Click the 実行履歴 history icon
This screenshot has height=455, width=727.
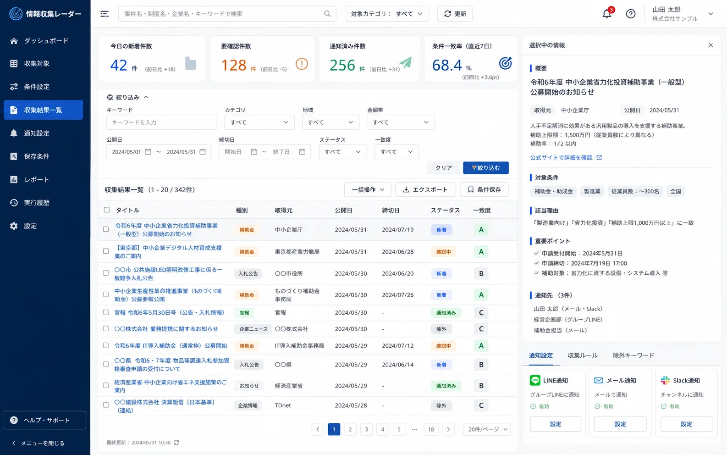14,203
